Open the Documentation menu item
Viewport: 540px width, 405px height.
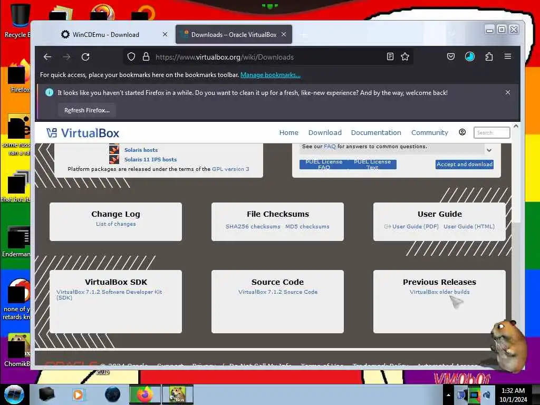tap(376, 132)
